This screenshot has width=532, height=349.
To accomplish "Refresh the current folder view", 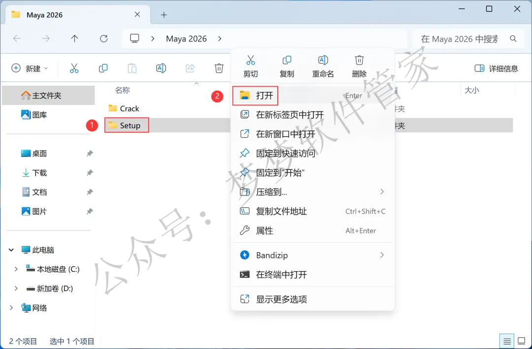I will tap(104, 39).
